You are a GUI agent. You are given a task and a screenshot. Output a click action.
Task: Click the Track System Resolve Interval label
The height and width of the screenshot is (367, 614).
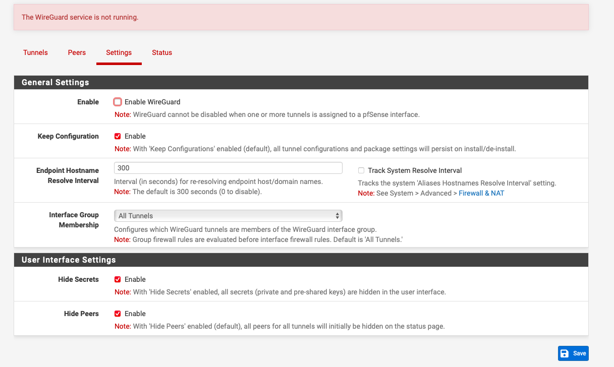tap(415, 170)
